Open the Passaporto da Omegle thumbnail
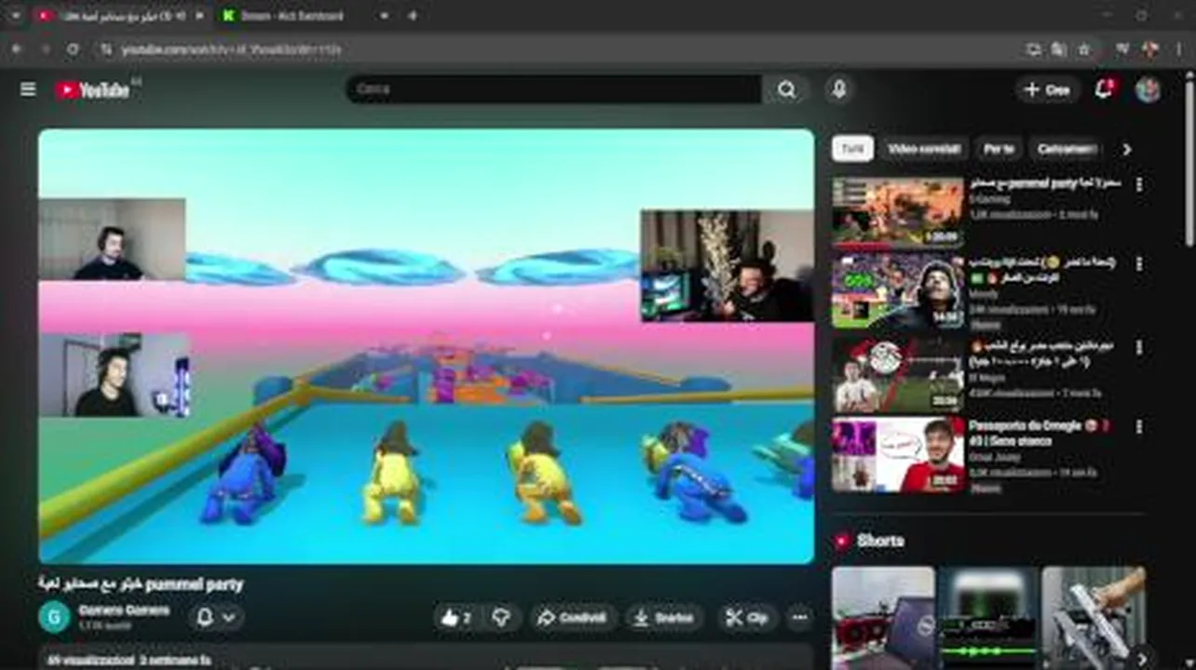Image resolution: width=1196 pixels, height=670 pixels. click(x=898, y=454)
